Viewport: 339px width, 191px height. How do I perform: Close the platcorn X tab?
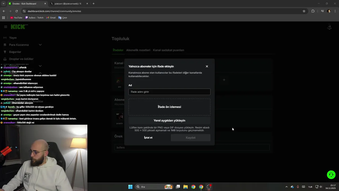[x=87, y=4]
